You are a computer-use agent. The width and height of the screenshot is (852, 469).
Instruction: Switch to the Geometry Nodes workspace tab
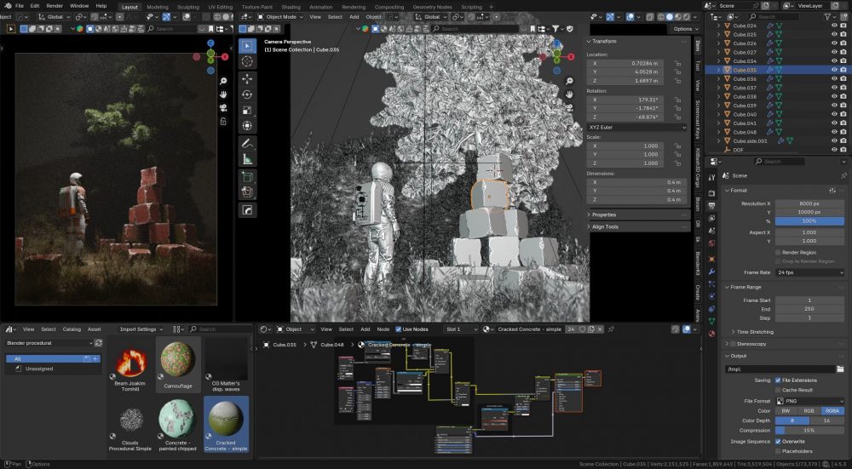point(433,7)
